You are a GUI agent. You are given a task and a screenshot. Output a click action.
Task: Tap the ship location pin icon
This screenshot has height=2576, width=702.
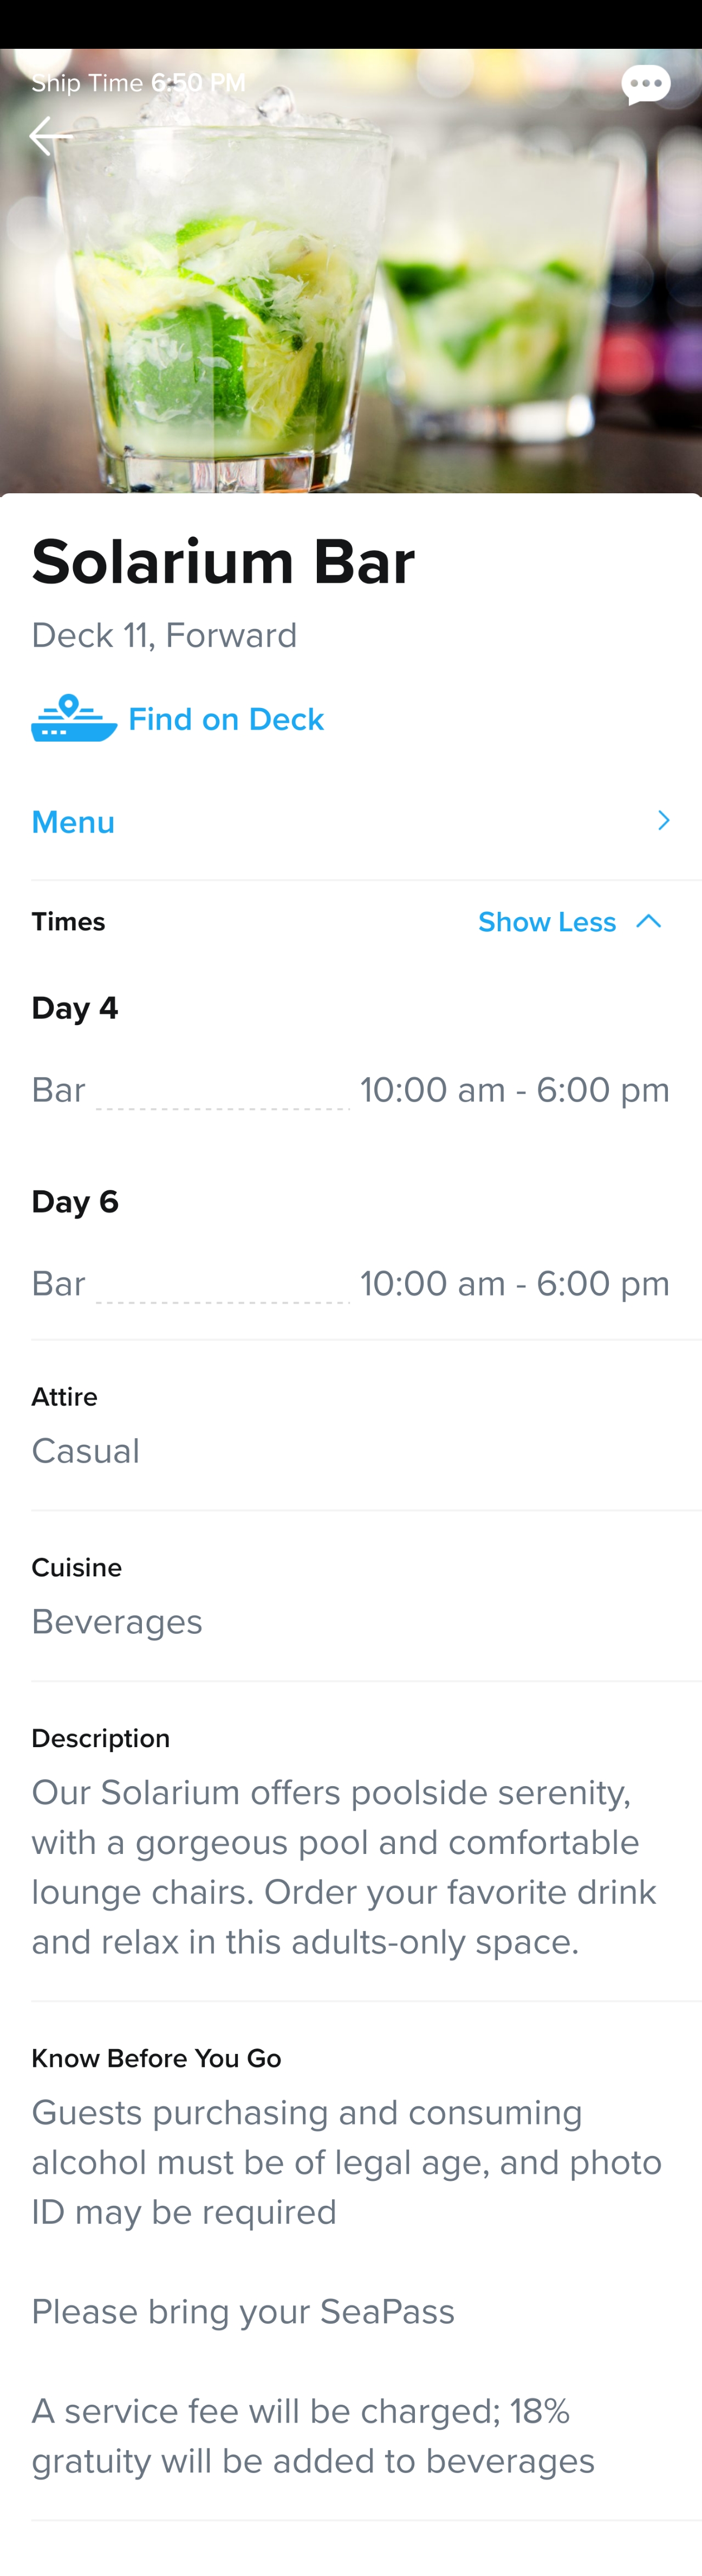click(74, 718)
